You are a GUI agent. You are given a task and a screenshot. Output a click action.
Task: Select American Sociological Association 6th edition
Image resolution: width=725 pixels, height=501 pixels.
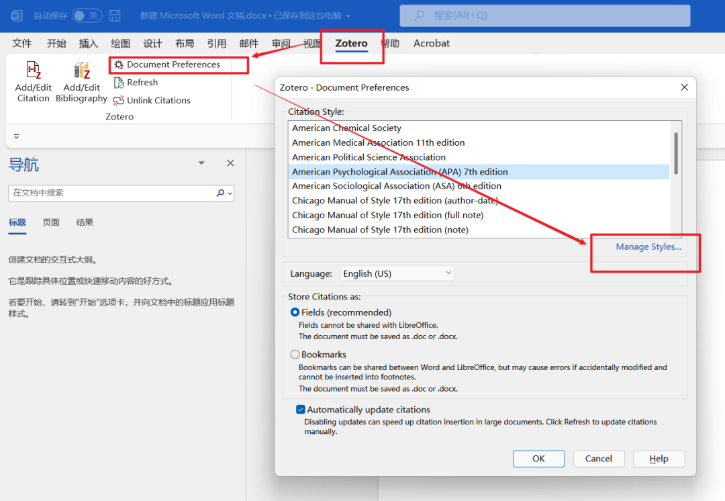[479, 186]
